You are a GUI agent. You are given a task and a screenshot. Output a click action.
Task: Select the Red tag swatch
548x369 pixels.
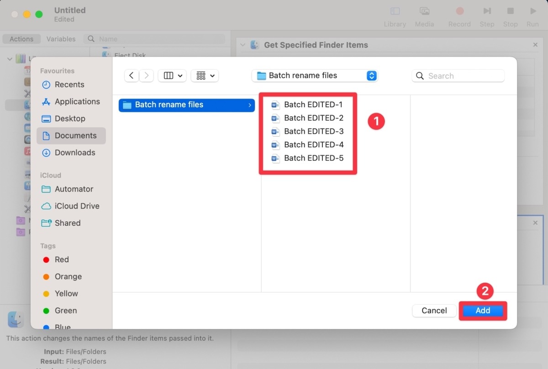[x=46, y=259]
